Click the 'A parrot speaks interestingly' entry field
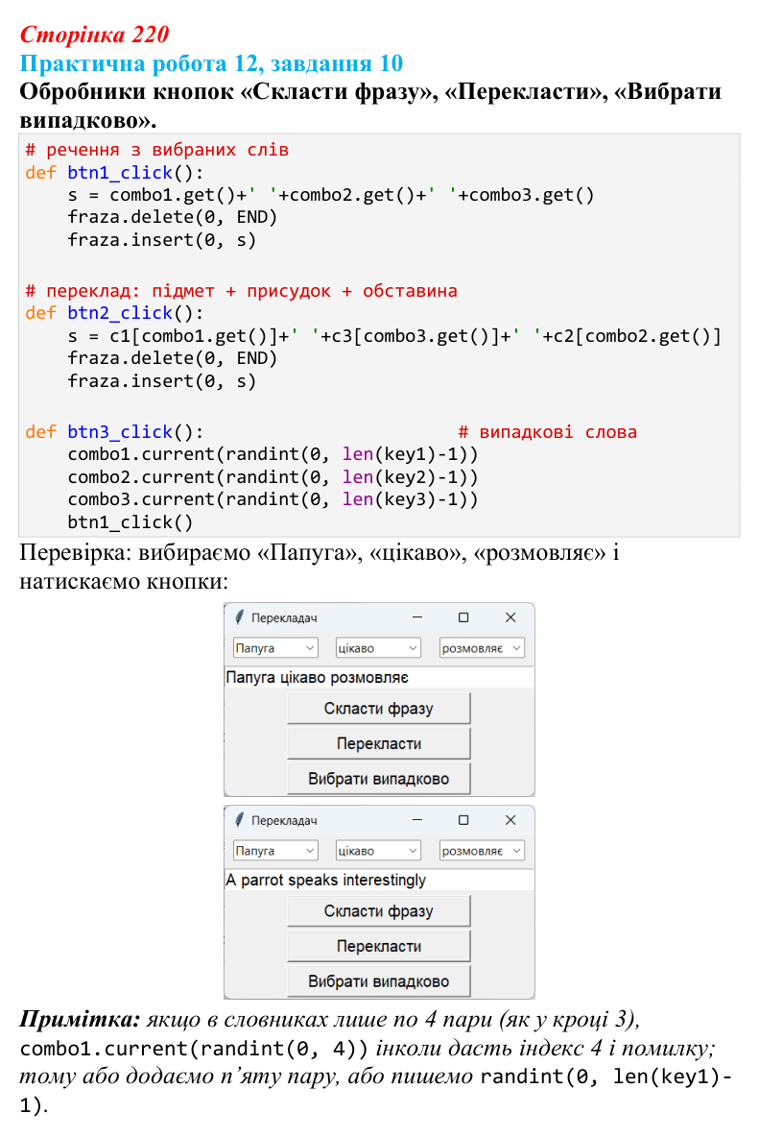Image resolution: width=759 pixels, height=1137 pixels. point(379,880)
